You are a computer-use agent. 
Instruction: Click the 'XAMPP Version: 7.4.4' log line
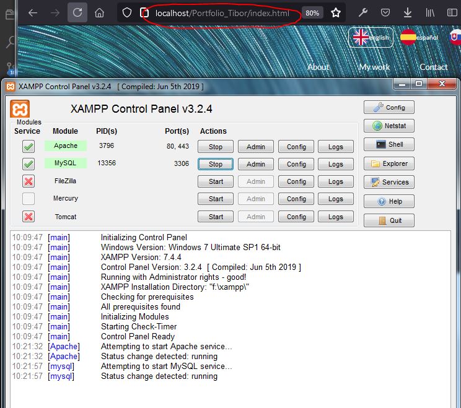[x=141, y=257]
